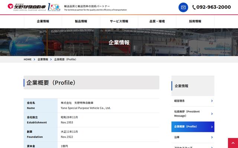This screenshot has width=238, height=148.
Task: Open 社長挨拶 (President Message) sidebar link
Action: 193,114
